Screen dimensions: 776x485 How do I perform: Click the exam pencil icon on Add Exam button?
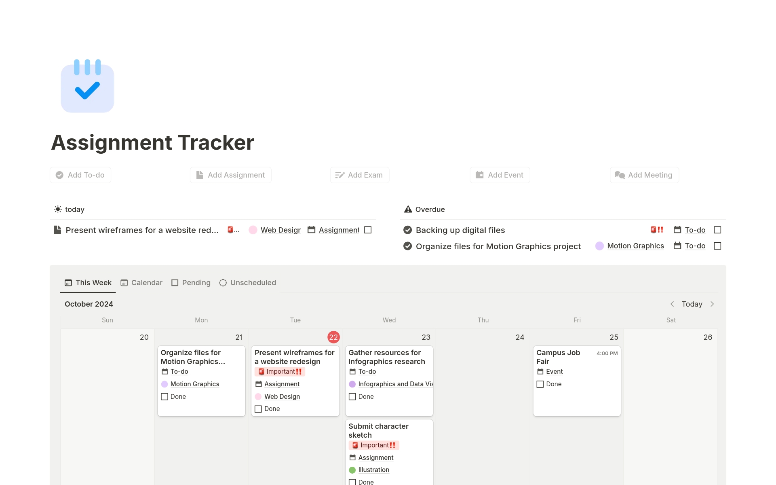[339, 175]
